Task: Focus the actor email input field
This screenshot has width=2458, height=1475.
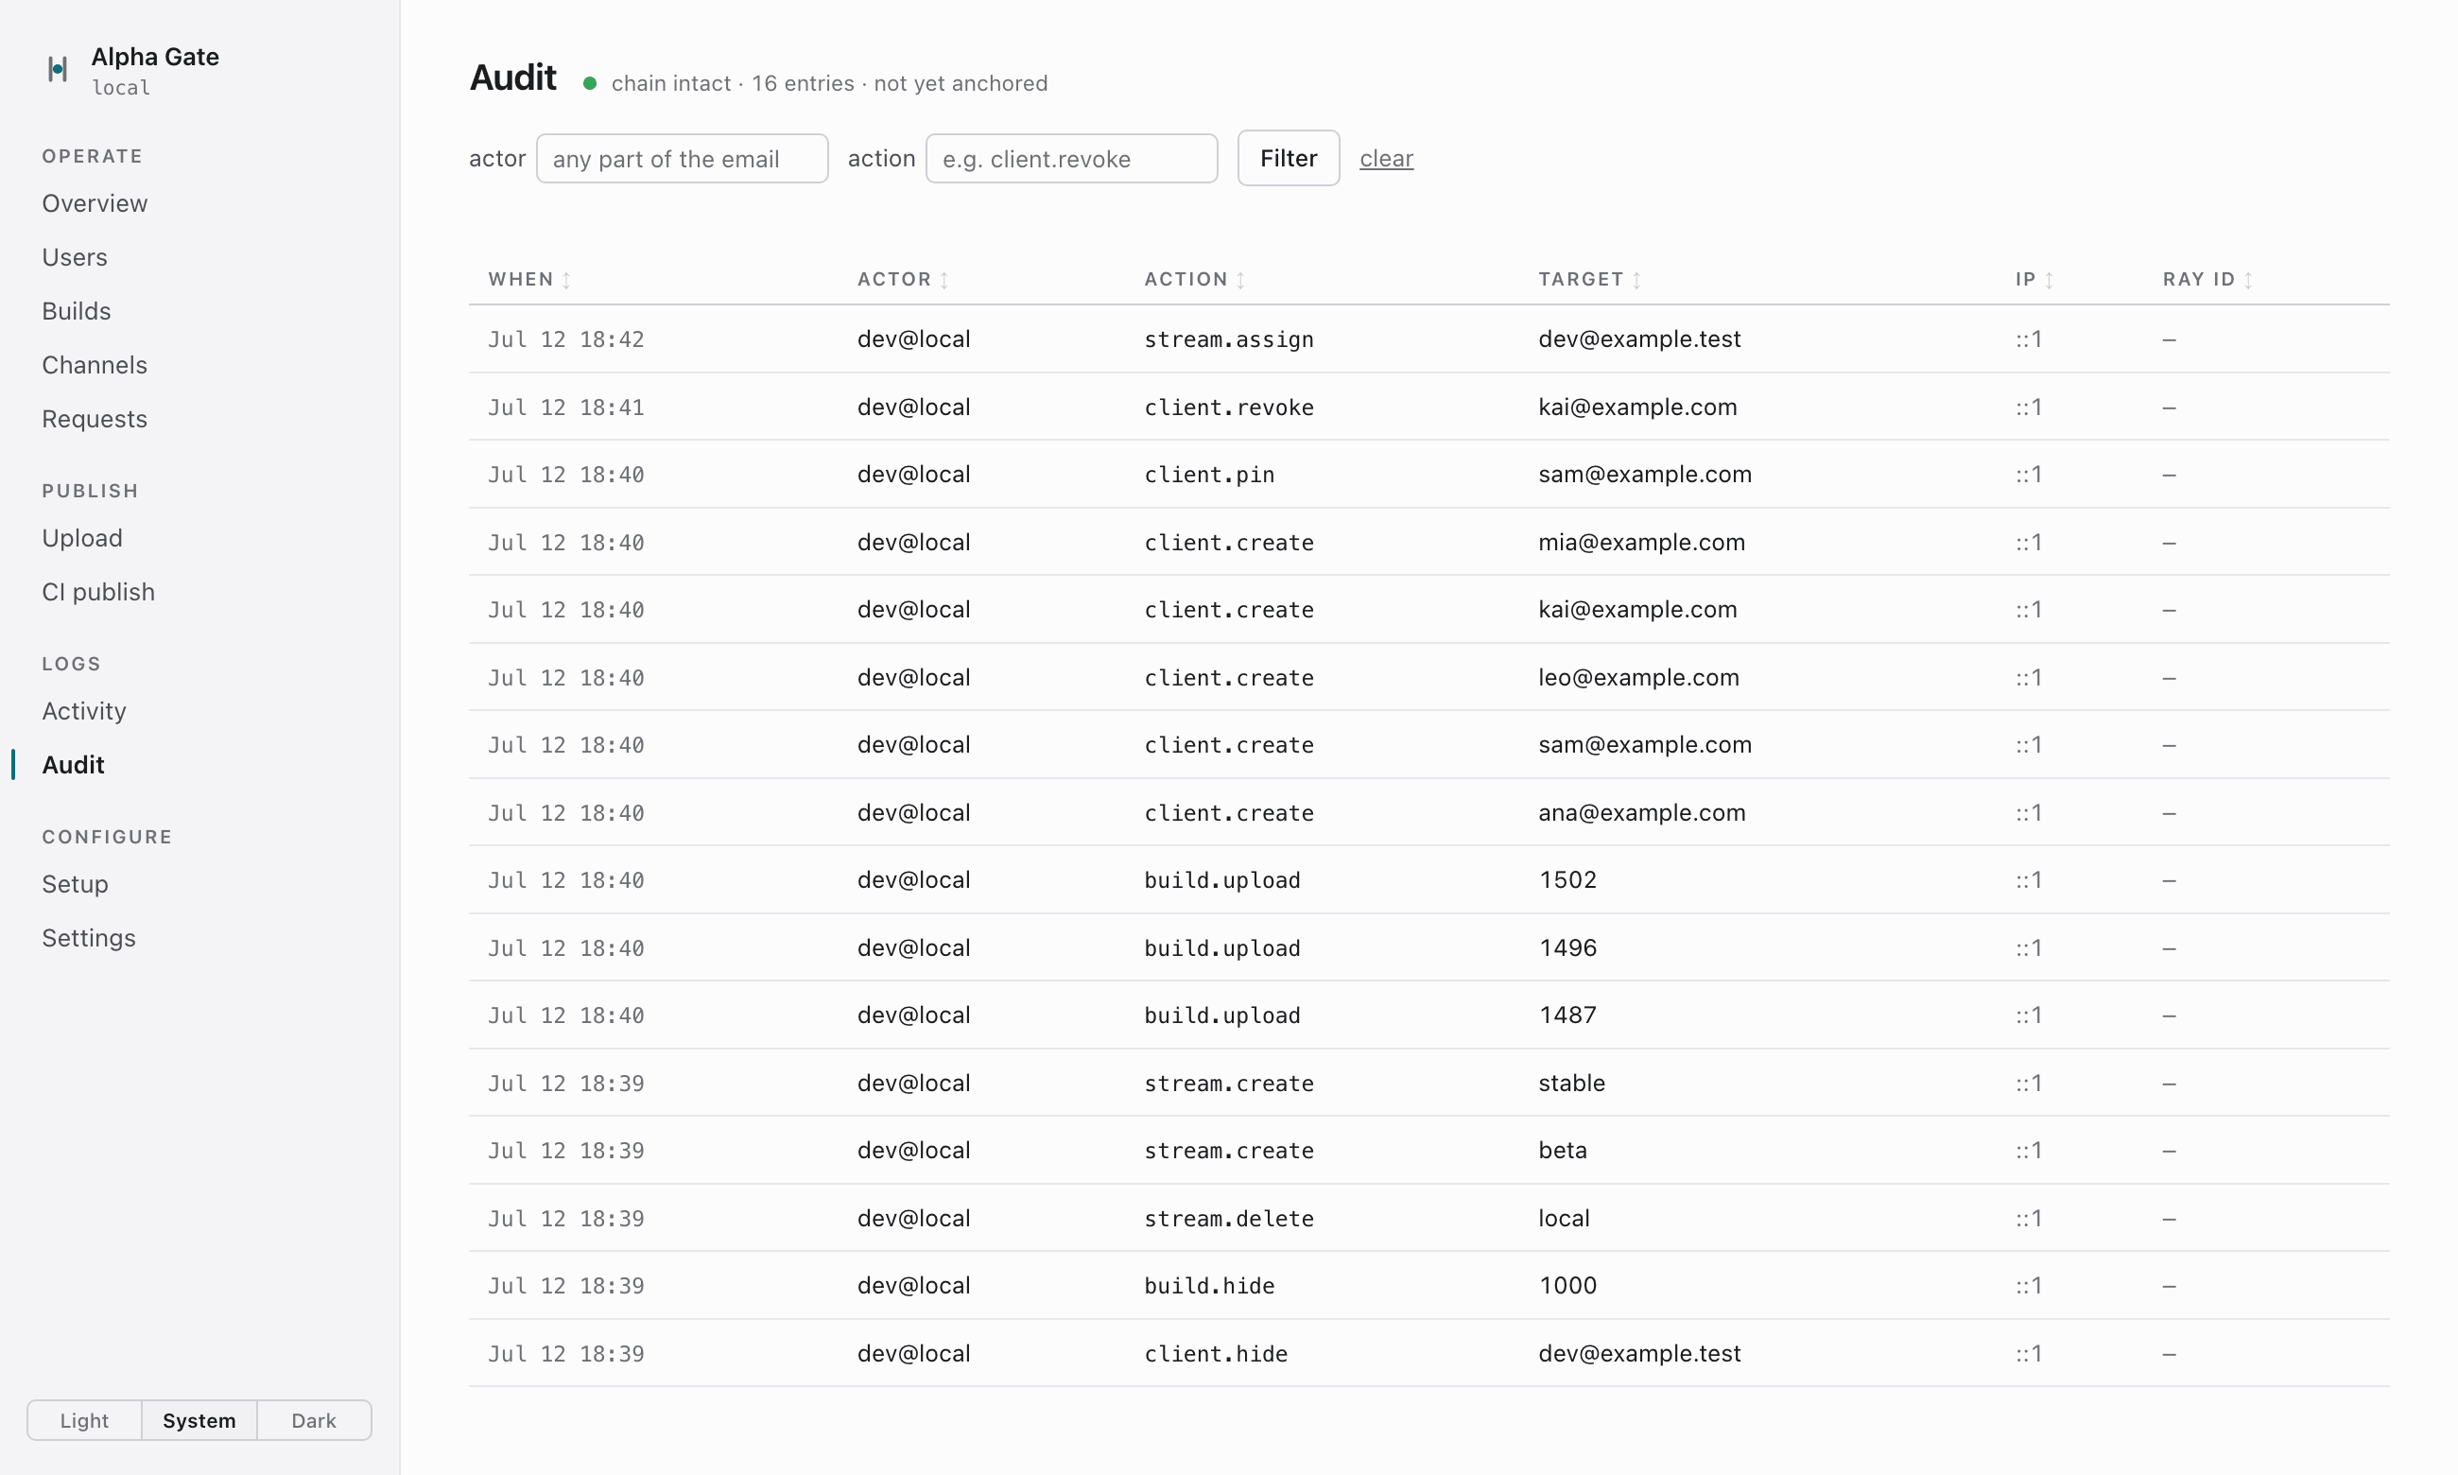Action: [683, 158]
